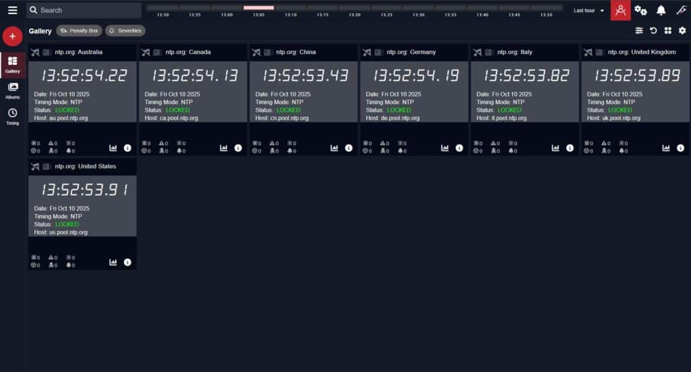Open notifications bell in top bar
The height and width of the screenshot is (372, 691).
661,10
